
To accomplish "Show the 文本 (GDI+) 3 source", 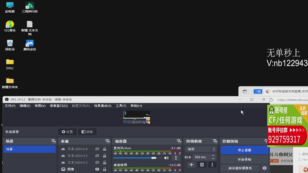I will pos(97,156).
